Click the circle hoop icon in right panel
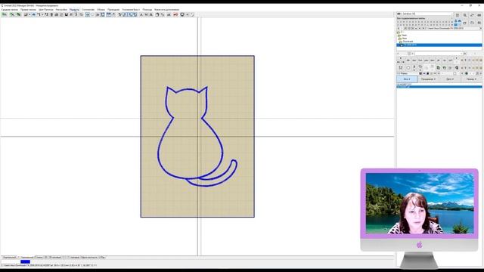Screen dimensions: 484x272 [x=408, y=67]
